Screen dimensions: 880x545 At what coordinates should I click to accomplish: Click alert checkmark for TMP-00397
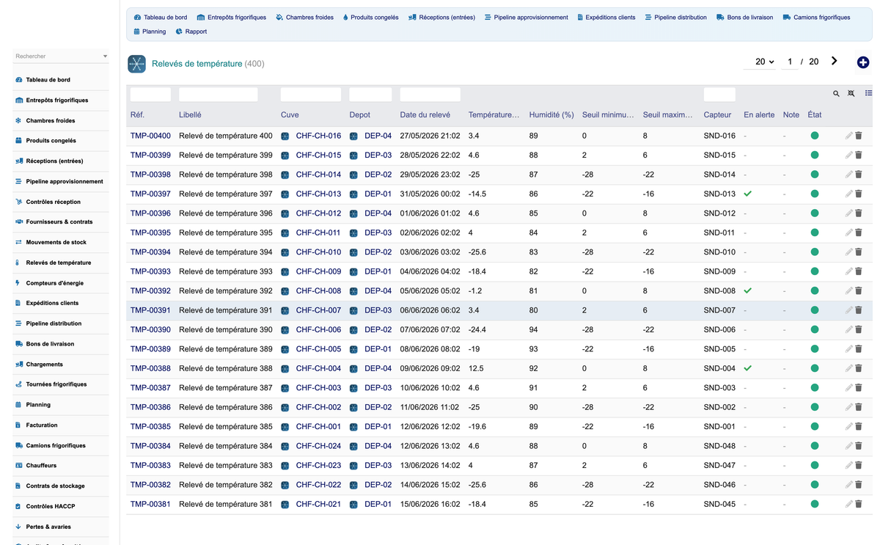tap(748, 194)
